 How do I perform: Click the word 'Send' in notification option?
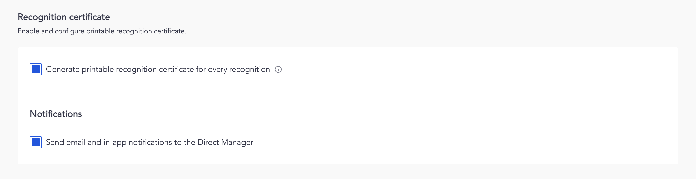[55, 142]
